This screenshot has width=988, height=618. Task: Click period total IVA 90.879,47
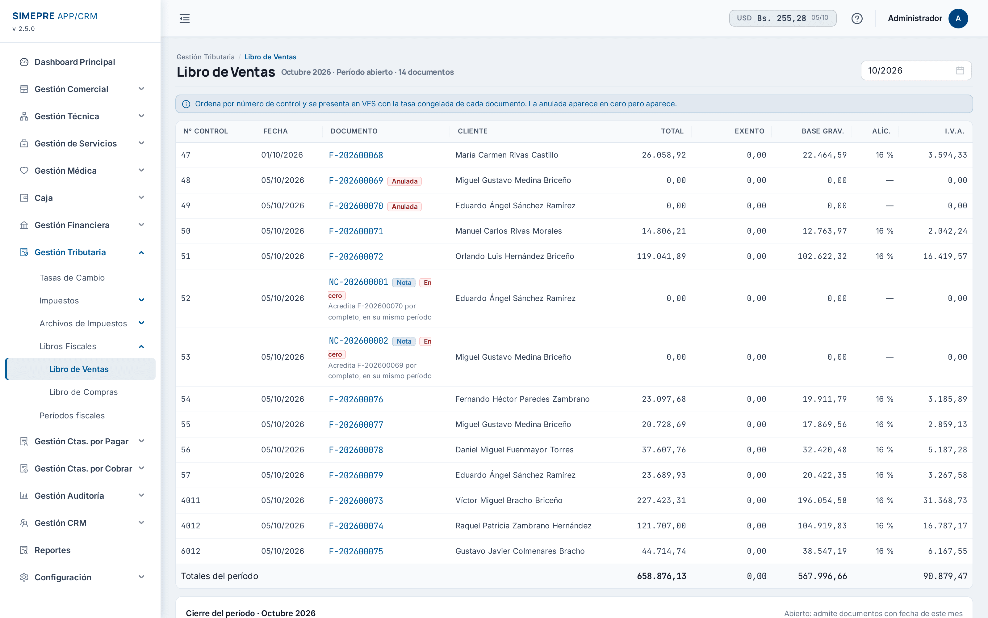(x=945, y=576)
